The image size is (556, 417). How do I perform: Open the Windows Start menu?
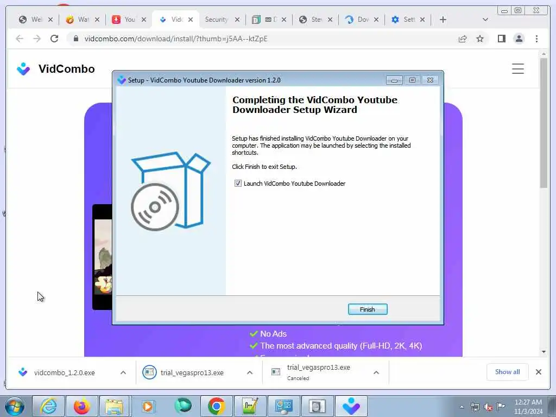click(x=14, y=406)
